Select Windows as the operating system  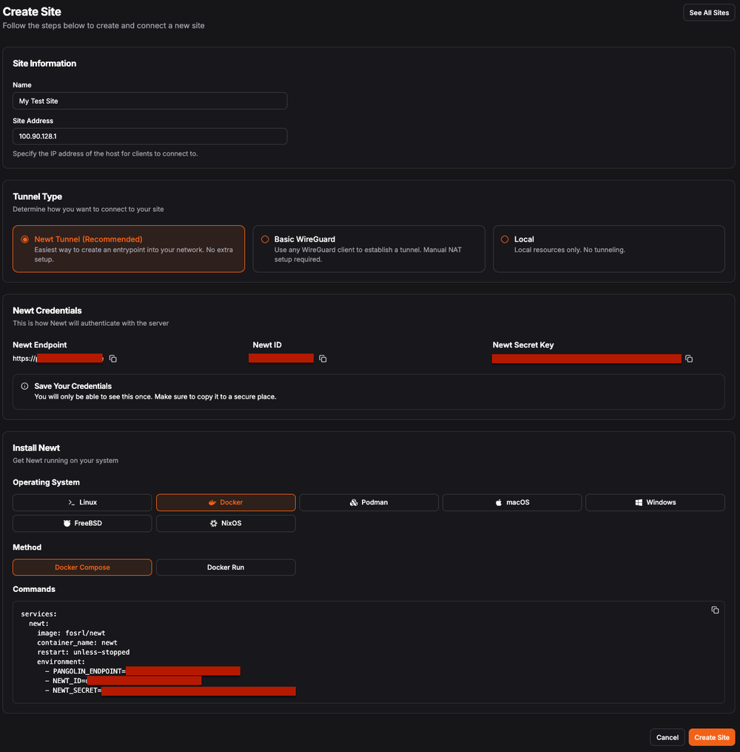pos(655,502)
